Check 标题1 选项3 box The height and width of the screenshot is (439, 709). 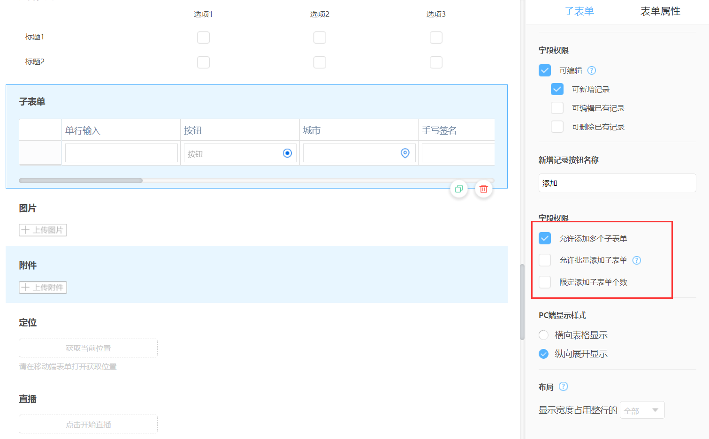pyautogui.click(x=436, y=38)
